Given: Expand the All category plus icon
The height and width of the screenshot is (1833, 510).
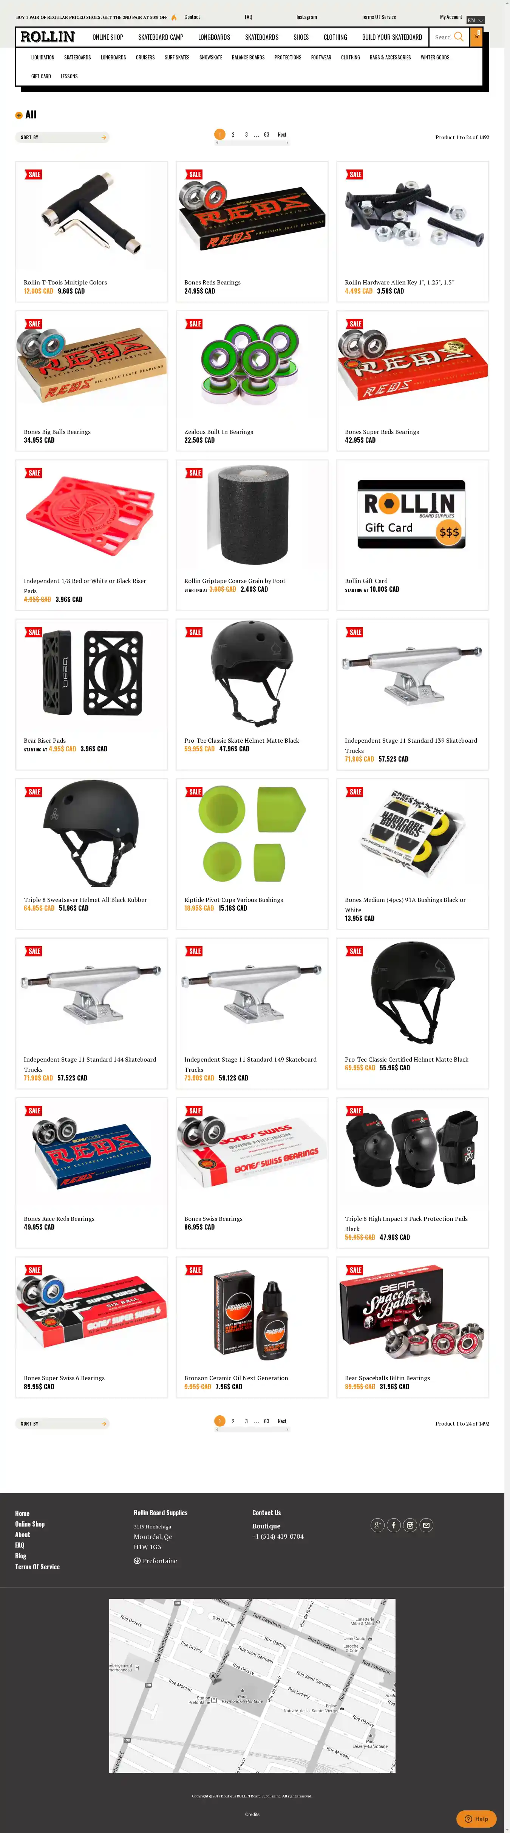Looking at the screenshot, I should click(19, 115).
